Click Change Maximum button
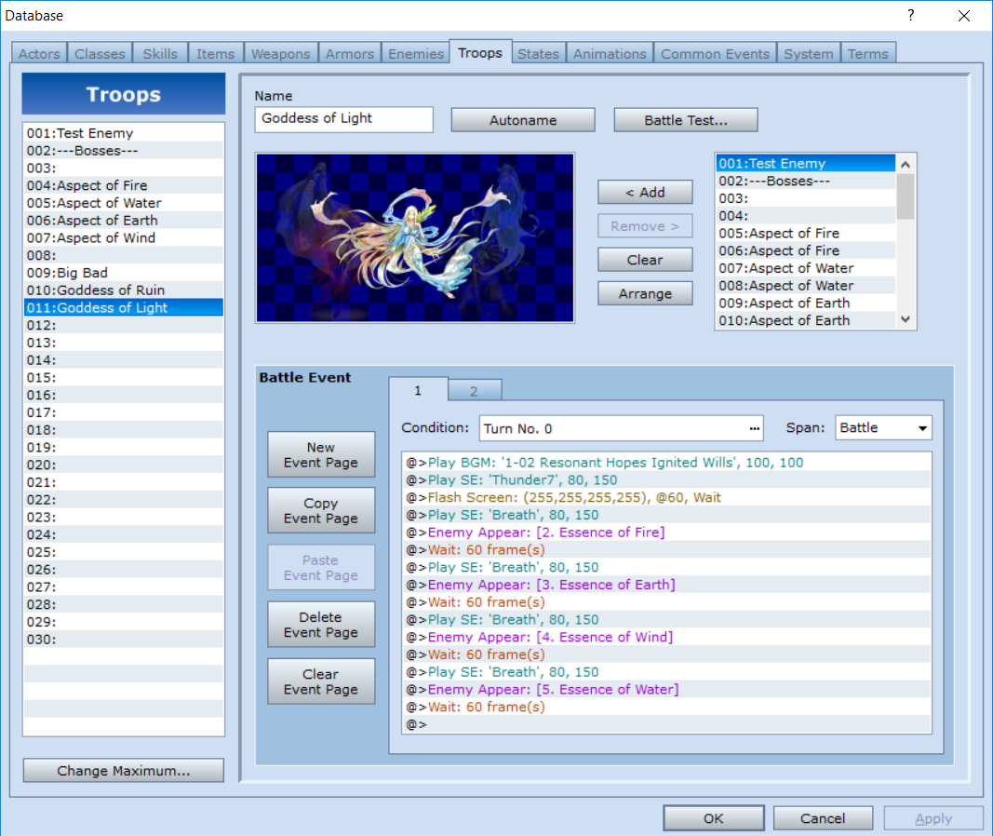 point(124,771)
